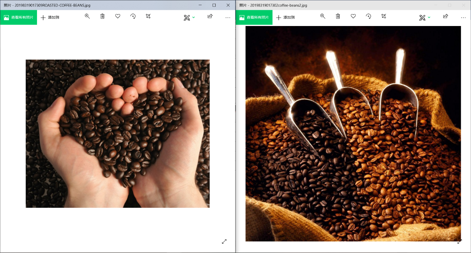The height and width of the screenshot is (253, 471).
Task: Zoom in on coffee-beans2 photo
Action: pyautogui.click(x=323, y=16)
